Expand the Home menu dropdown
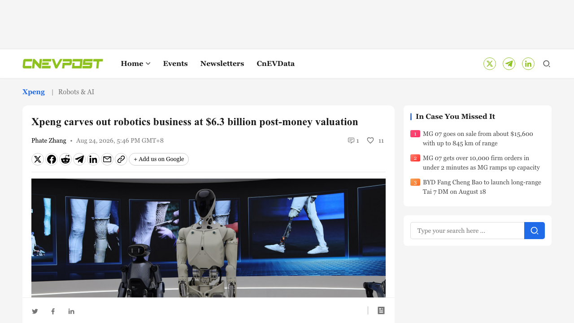Screen dimensions: 574x323 (x=135, y=64)
